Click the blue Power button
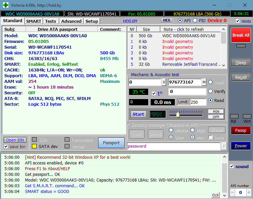Viewport: 253px width, 199px height. point(241,146)
